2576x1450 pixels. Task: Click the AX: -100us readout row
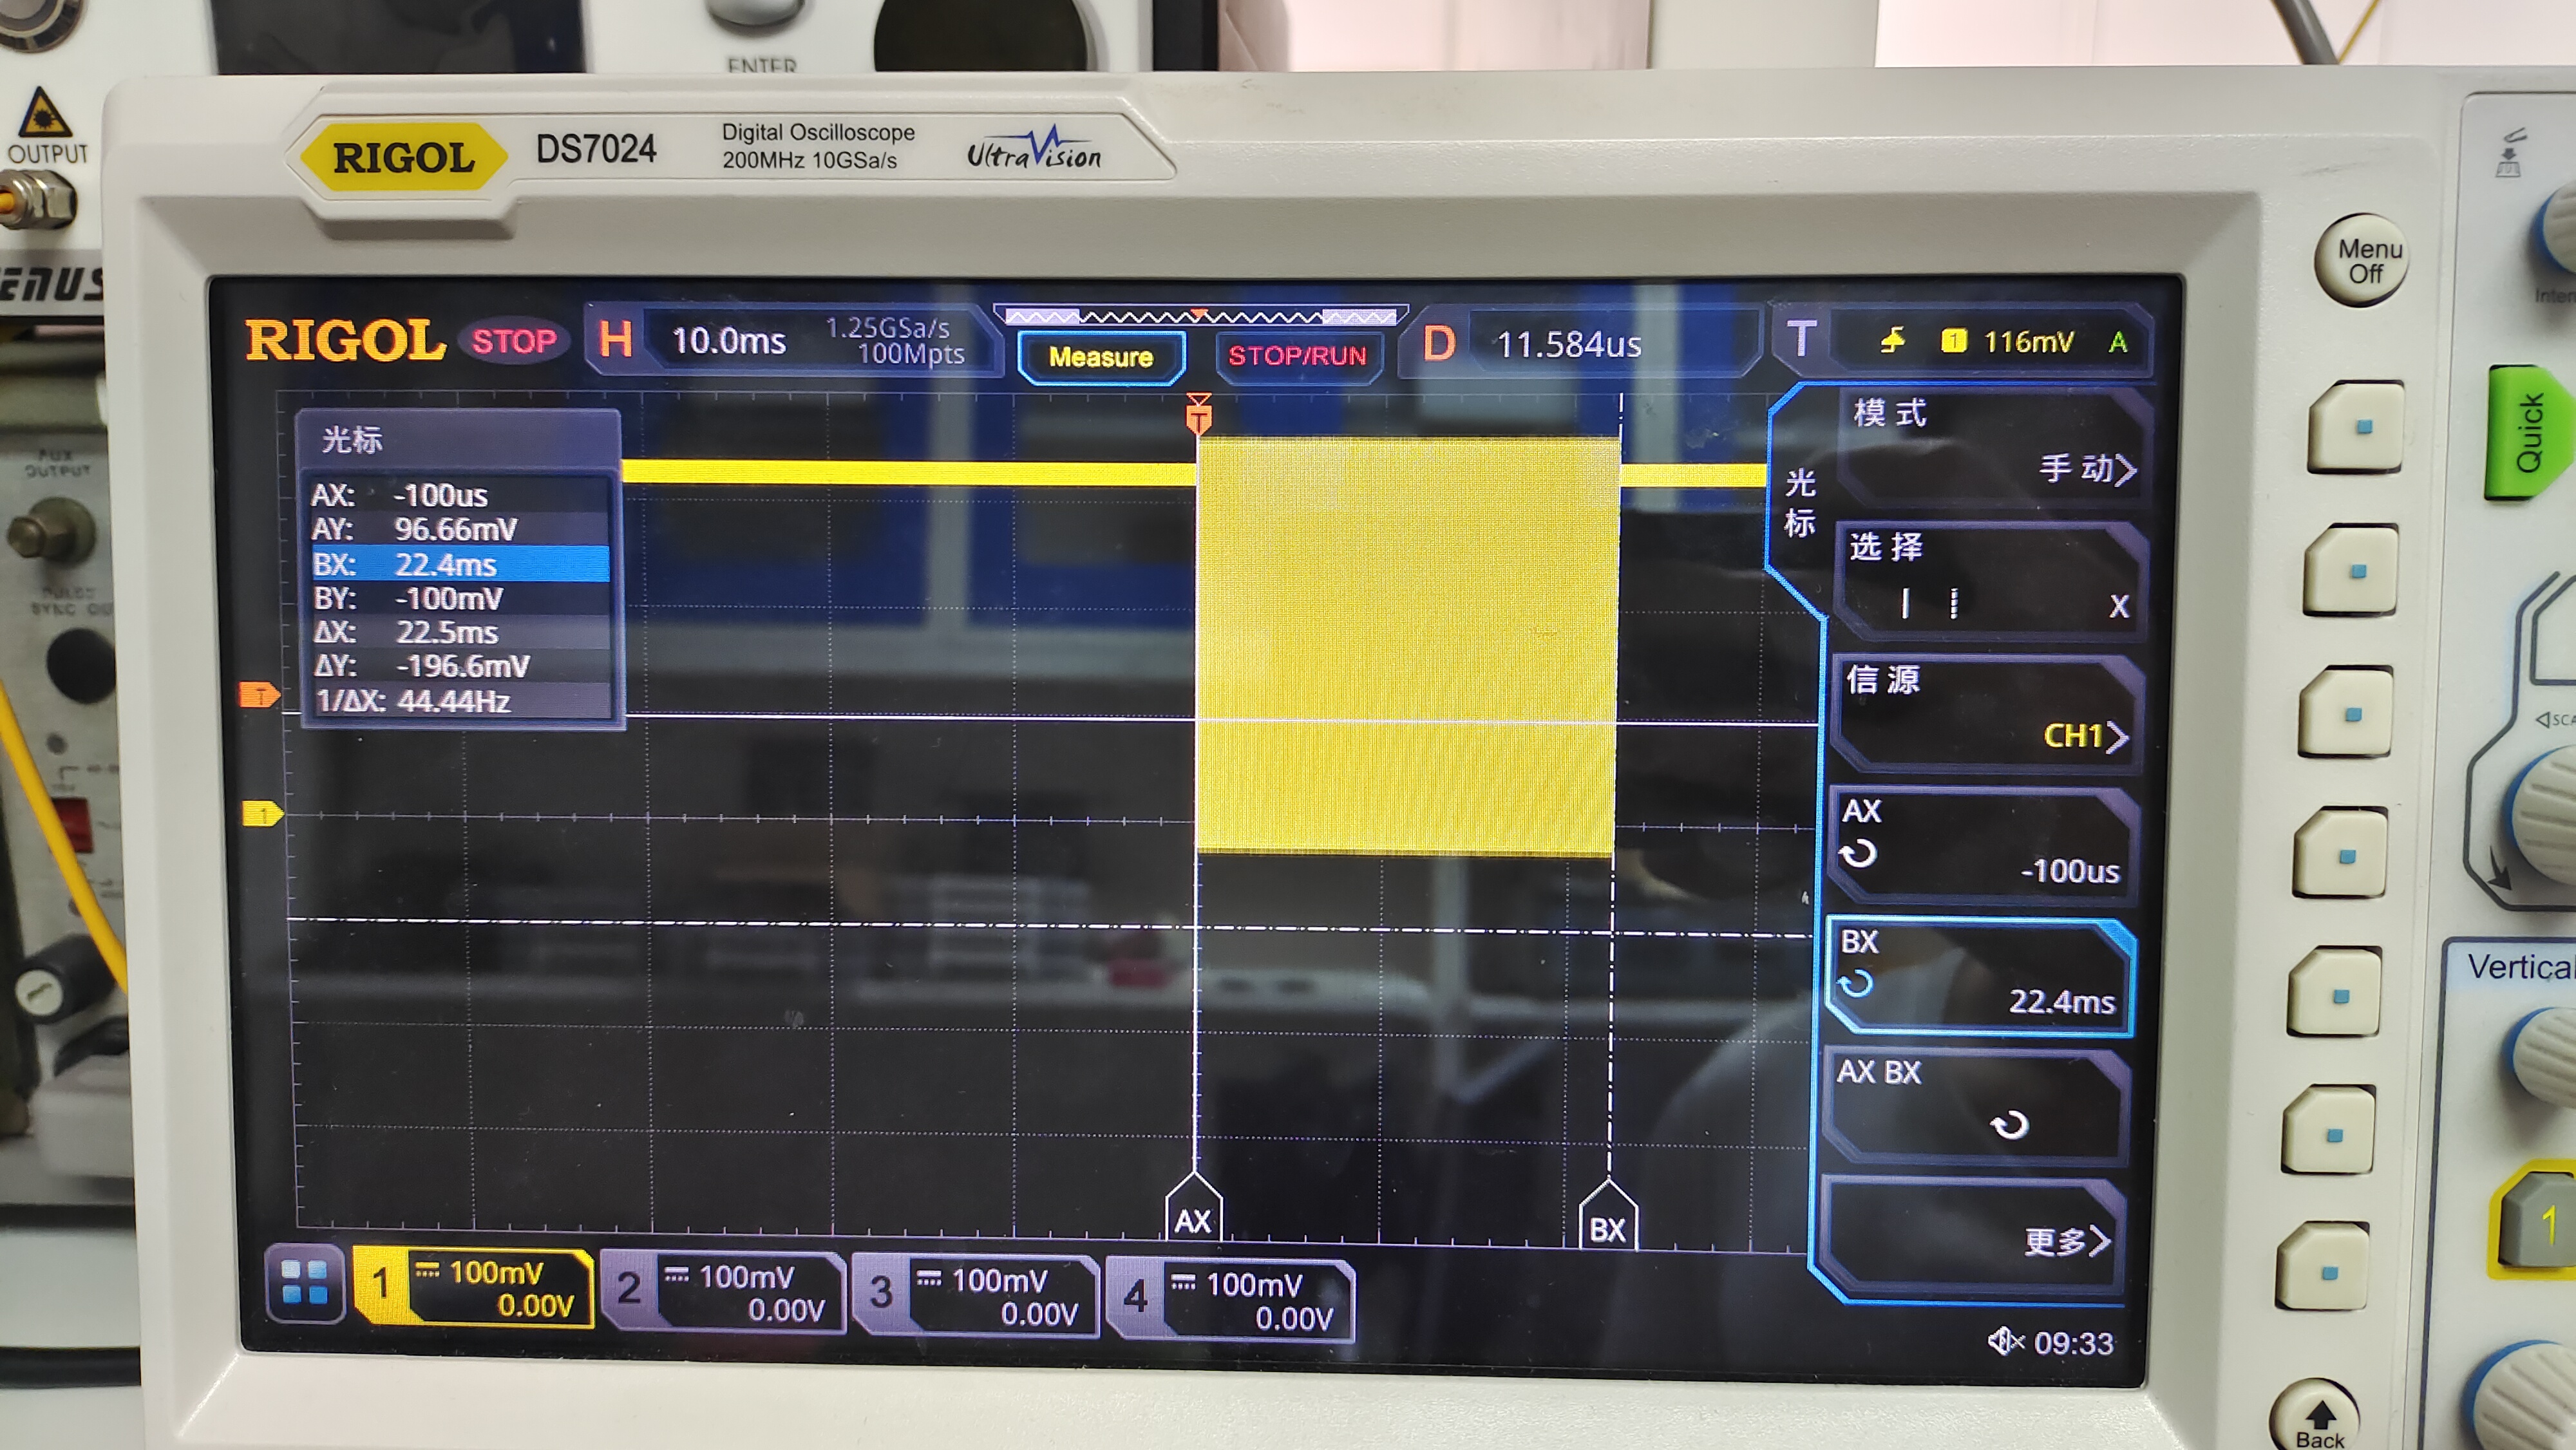[460, 495]
